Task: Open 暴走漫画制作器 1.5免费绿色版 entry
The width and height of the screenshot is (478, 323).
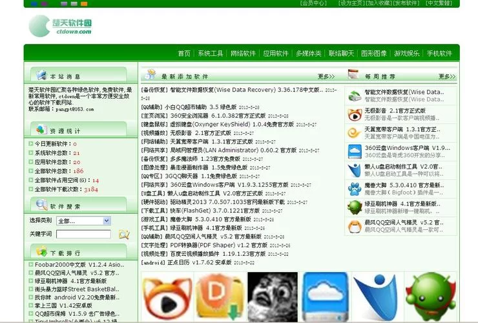Action: [x=209, y=167]
